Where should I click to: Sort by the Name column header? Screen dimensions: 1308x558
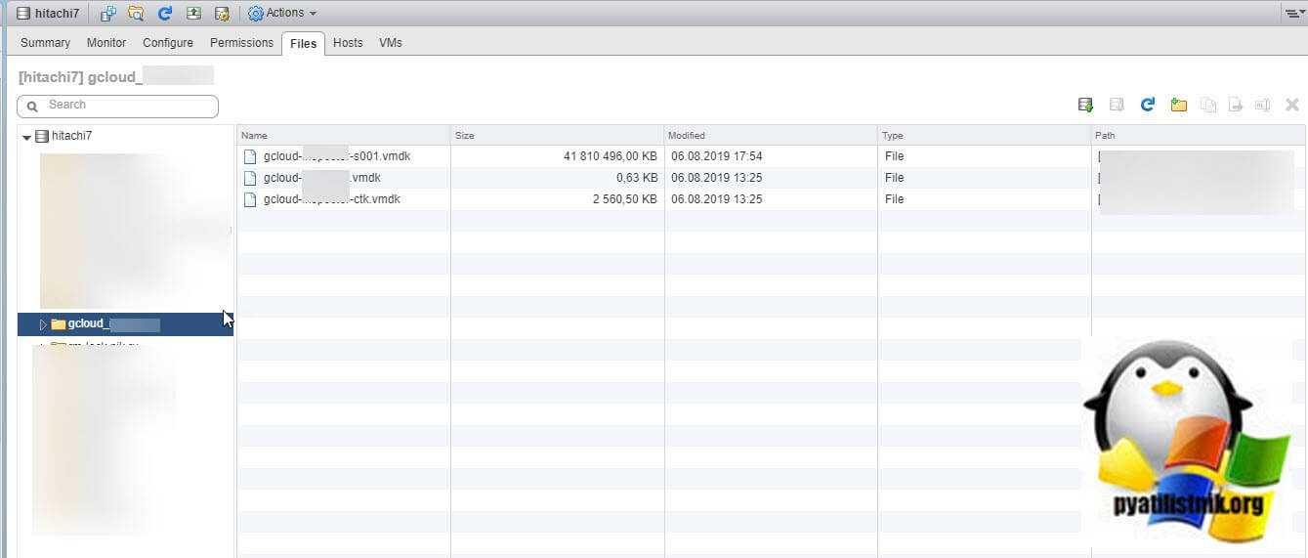tap(344, 135)
